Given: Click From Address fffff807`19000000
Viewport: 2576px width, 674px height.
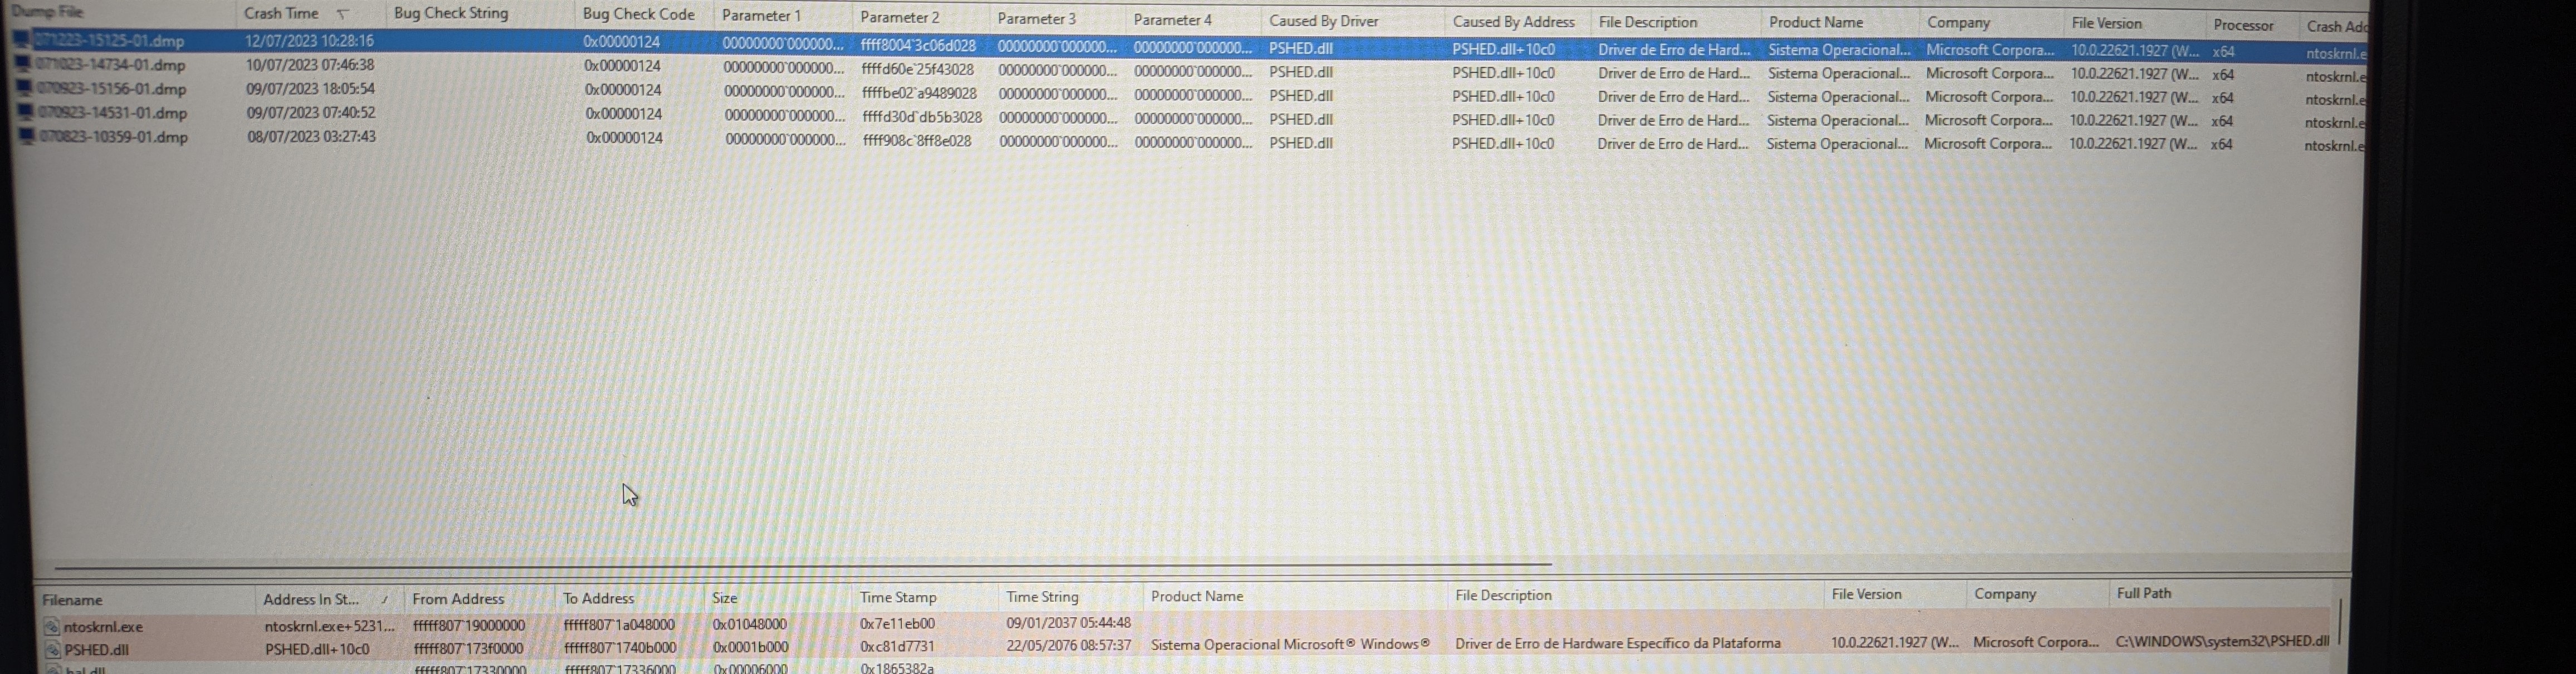Looking at the screenshot, I should [468, 626].
